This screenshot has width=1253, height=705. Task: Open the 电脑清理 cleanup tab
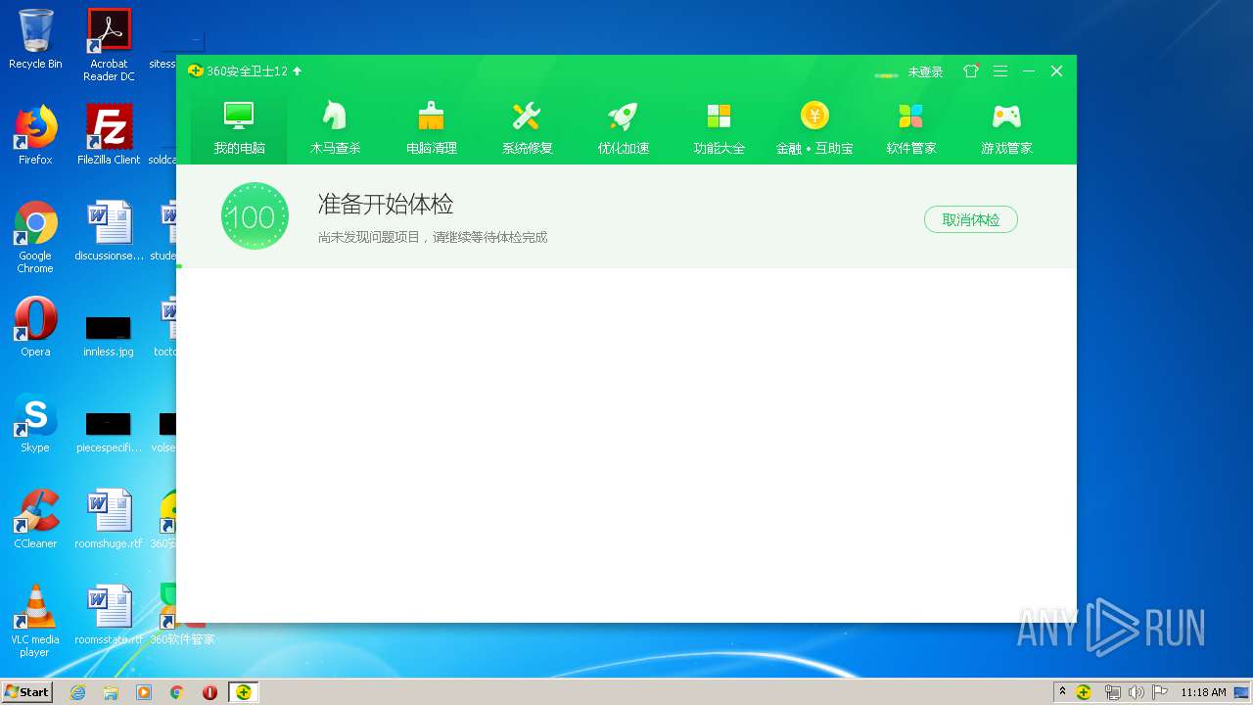[431, 127]
